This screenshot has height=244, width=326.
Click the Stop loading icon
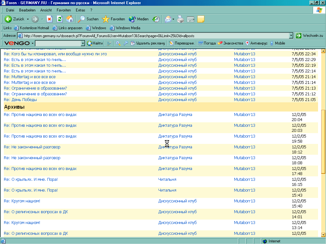50,19
